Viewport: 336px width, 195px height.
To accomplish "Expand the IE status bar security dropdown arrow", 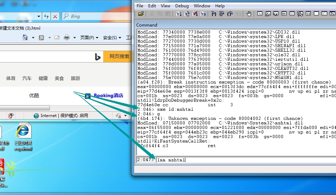I will (125, 116).
